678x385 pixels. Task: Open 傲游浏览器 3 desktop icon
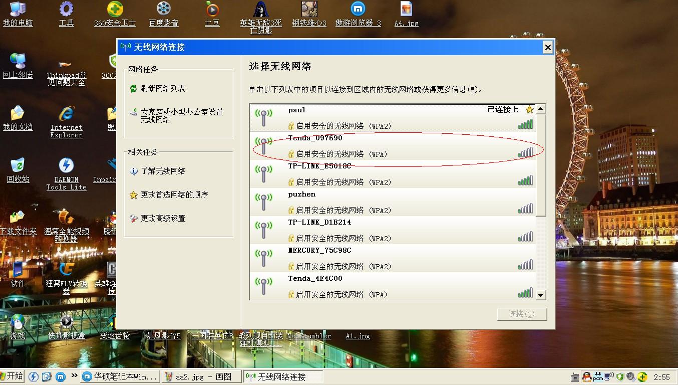(358, 14)
